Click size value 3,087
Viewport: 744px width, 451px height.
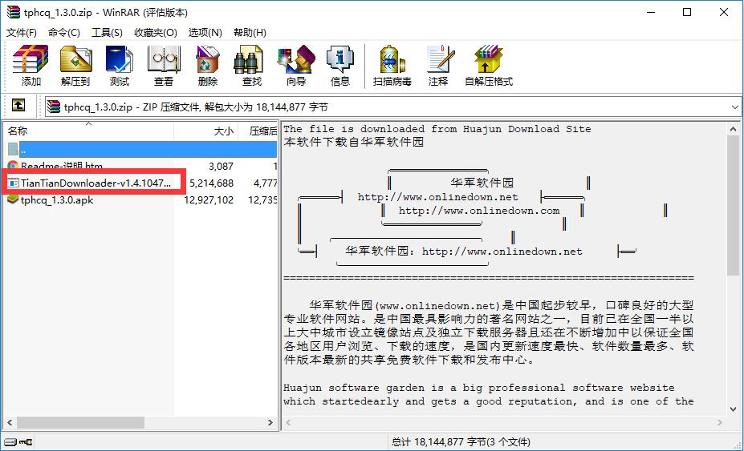221,167
